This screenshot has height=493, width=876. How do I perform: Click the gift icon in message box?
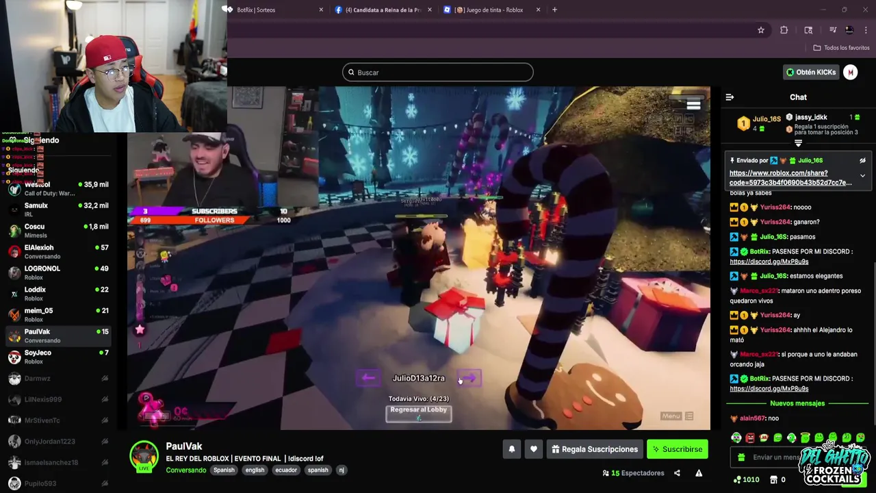(x=741, y=457)
